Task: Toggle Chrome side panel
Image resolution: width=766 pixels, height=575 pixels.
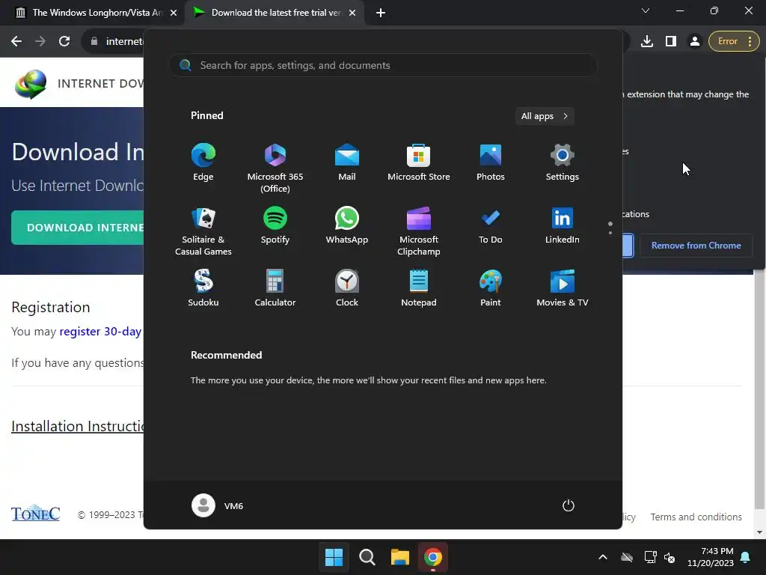Action: [x=671, y=41]
